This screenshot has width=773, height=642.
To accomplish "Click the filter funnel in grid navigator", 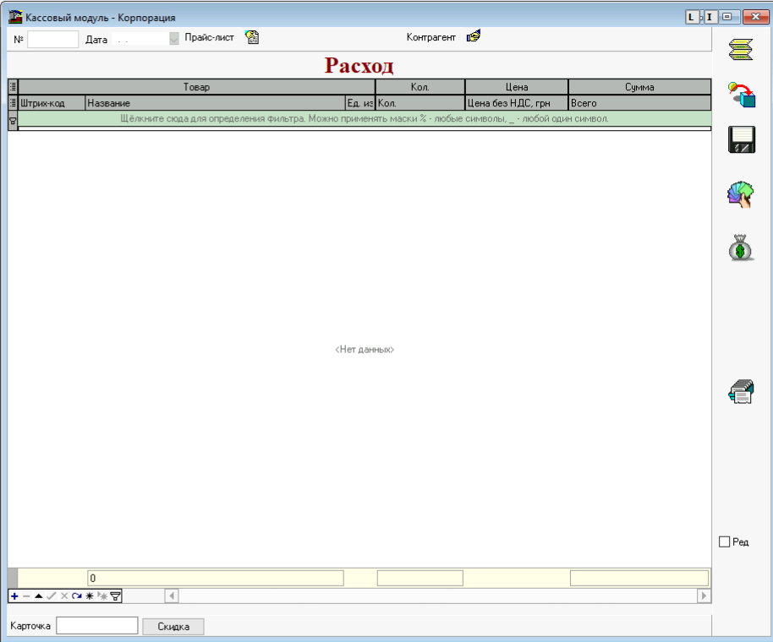I will click(116, 596).
